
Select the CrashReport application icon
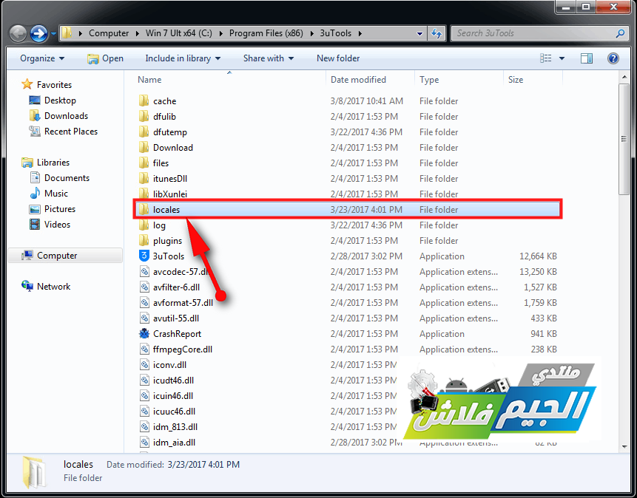coord(144,334)
